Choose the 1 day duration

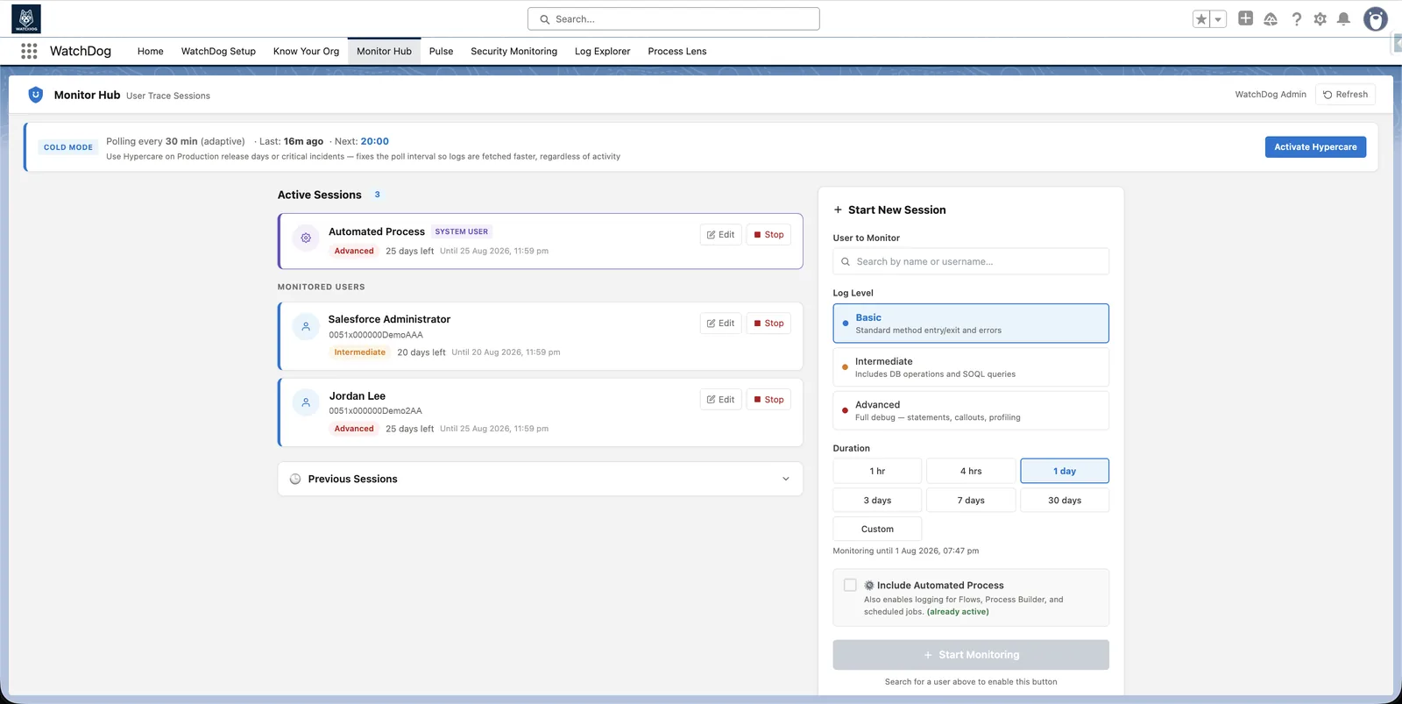1065,471
